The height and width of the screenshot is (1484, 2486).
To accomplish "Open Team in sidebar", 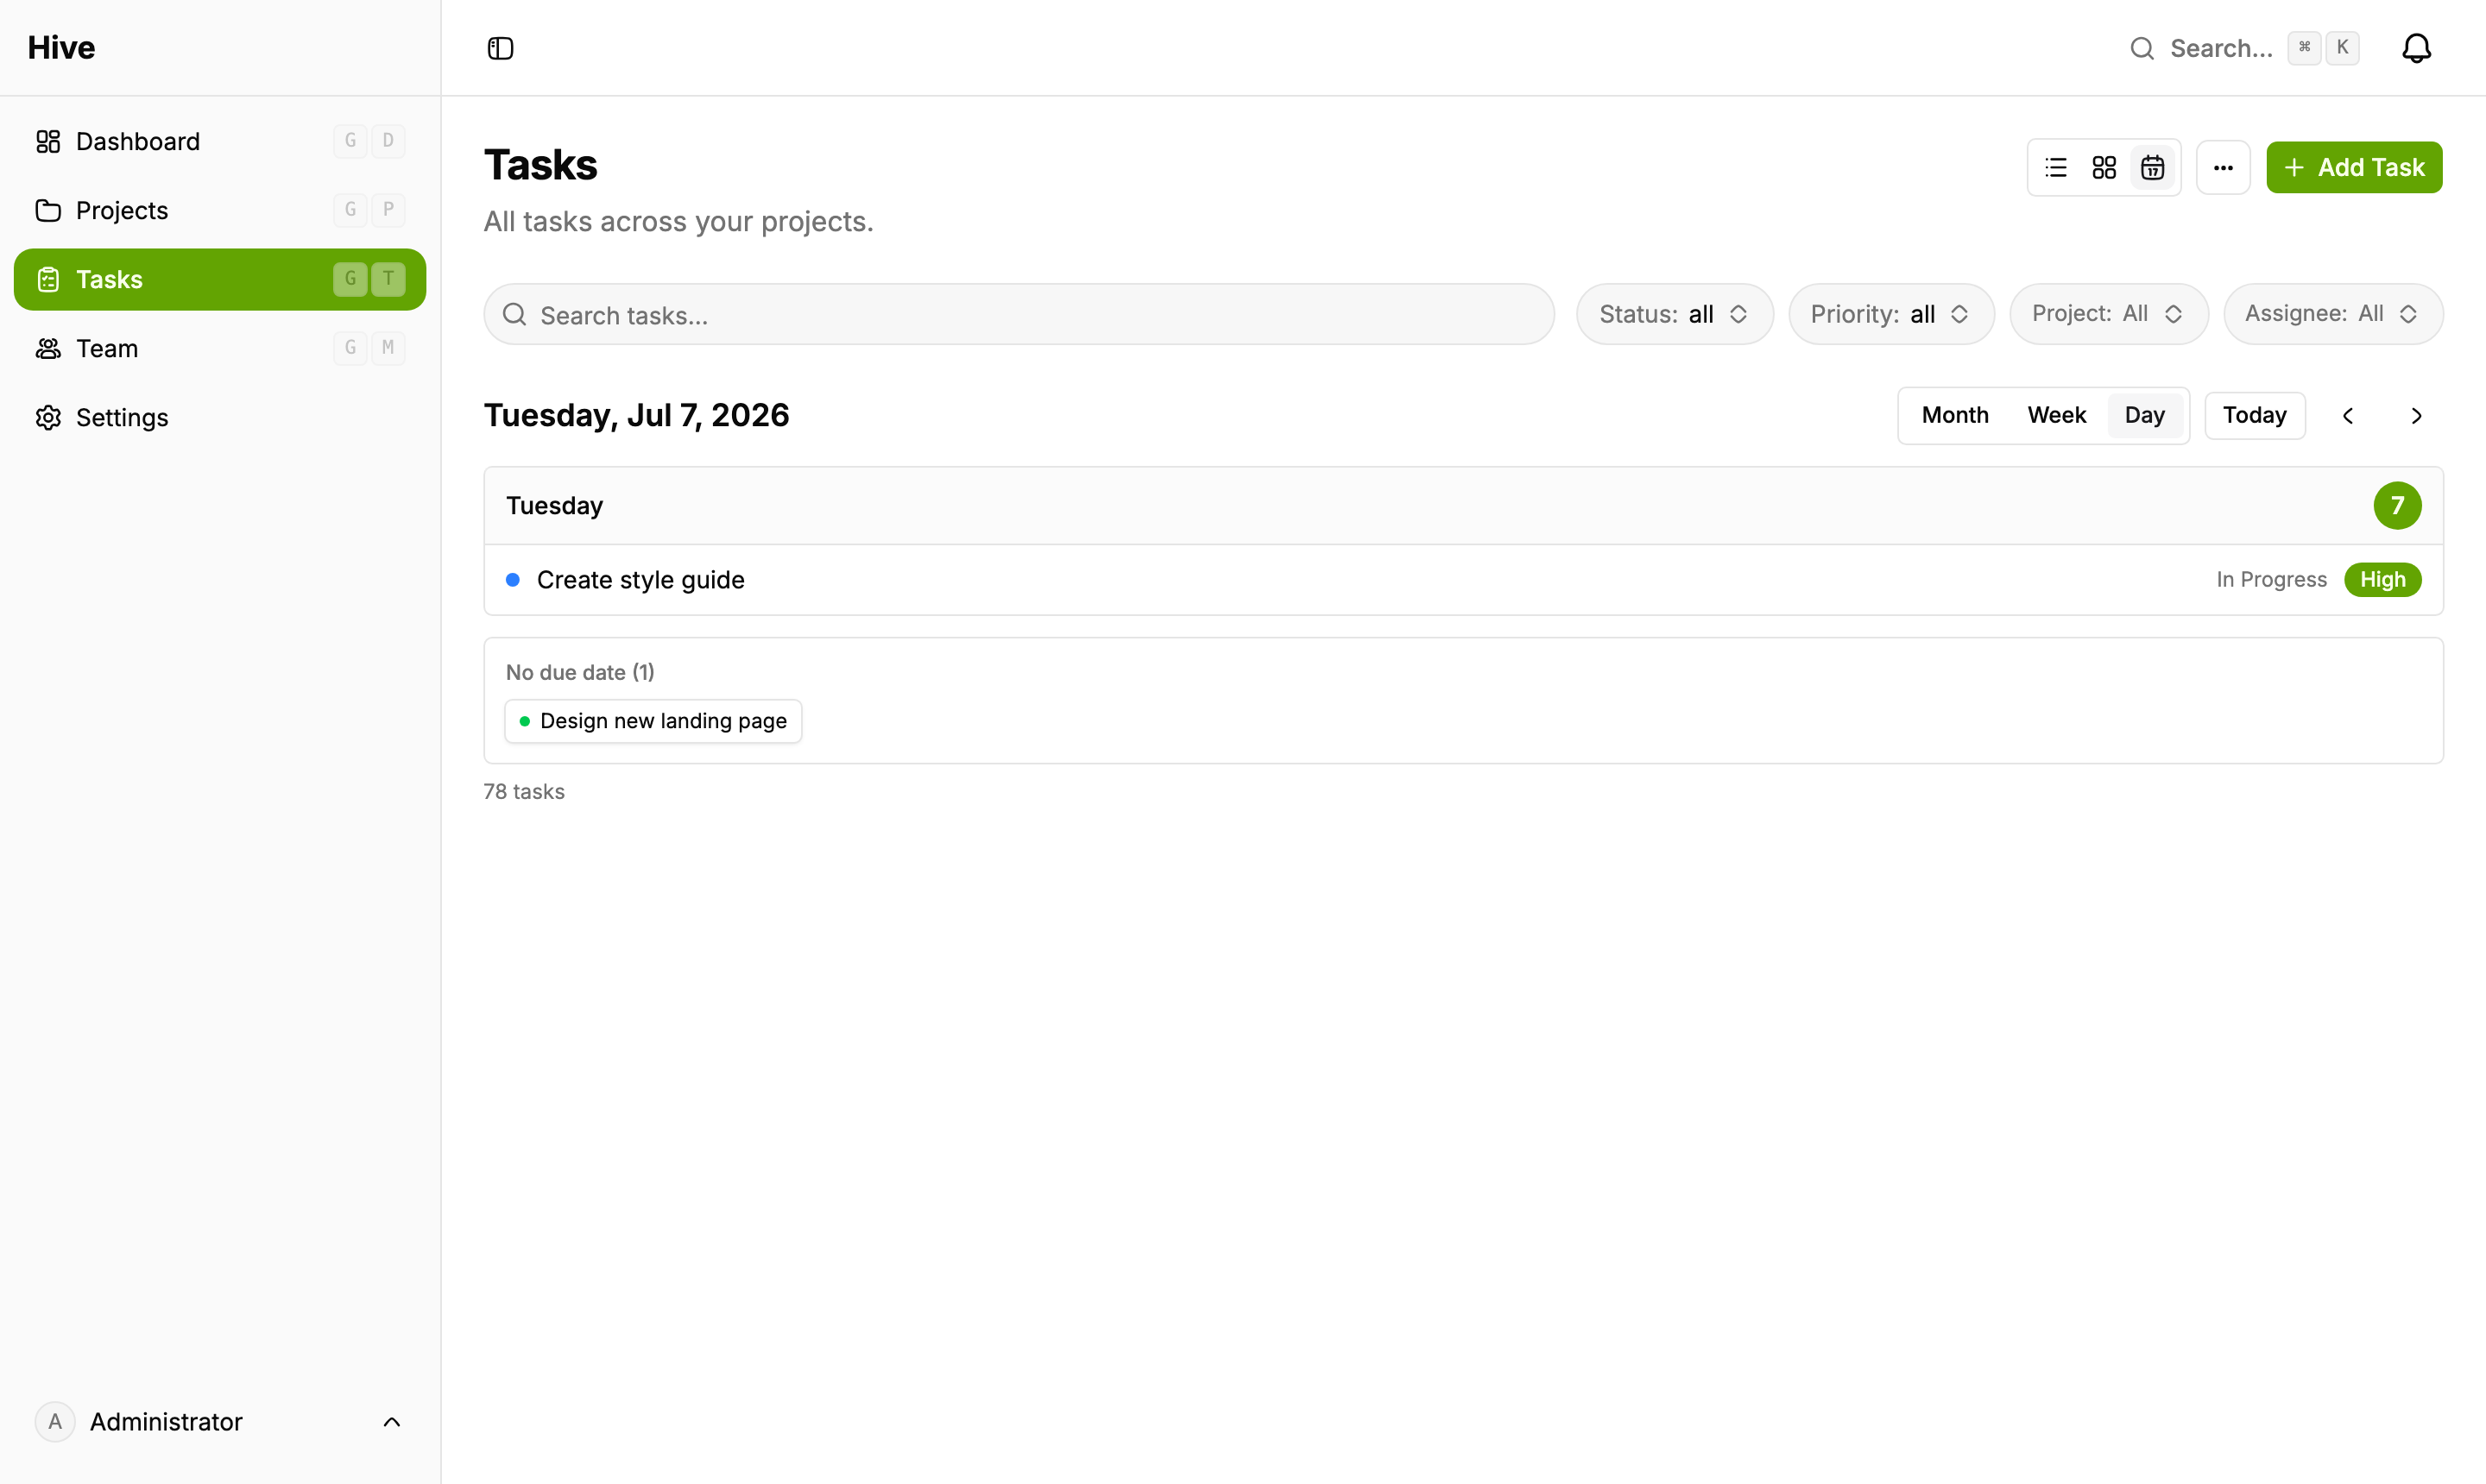I will coord(220,348).
